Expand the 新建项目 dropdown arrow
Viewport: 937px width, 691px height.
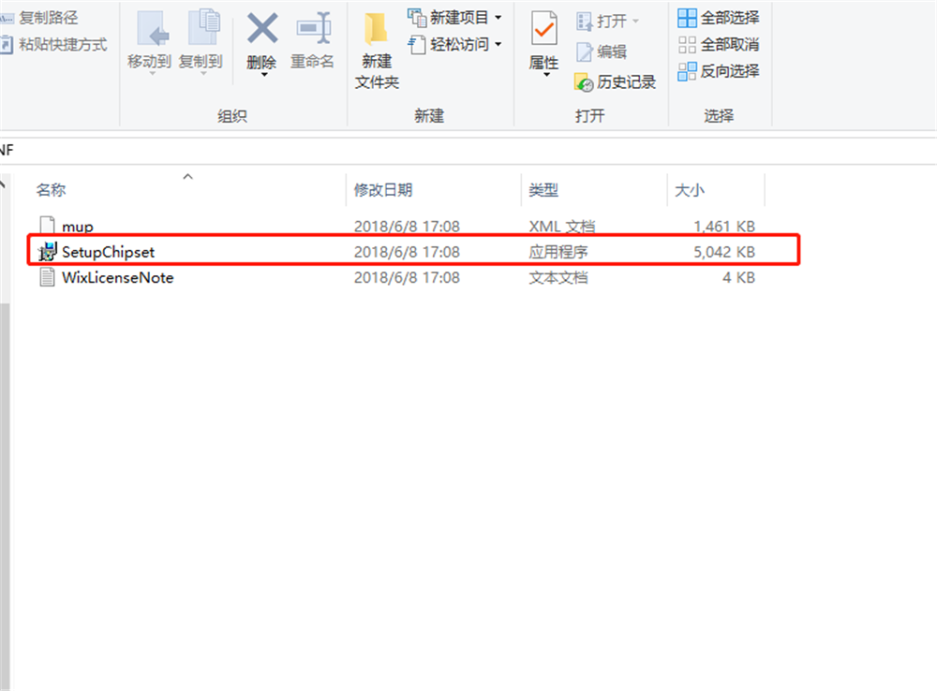click(499, 16)
